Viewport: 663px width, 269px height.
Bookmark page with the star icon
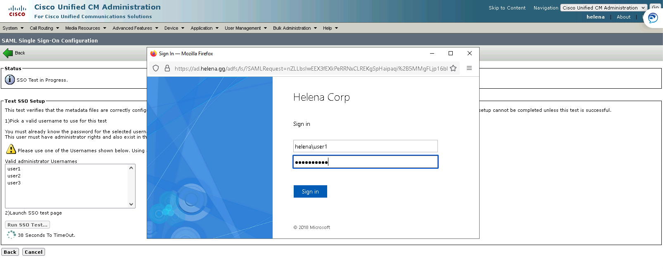tap(453, 68)
